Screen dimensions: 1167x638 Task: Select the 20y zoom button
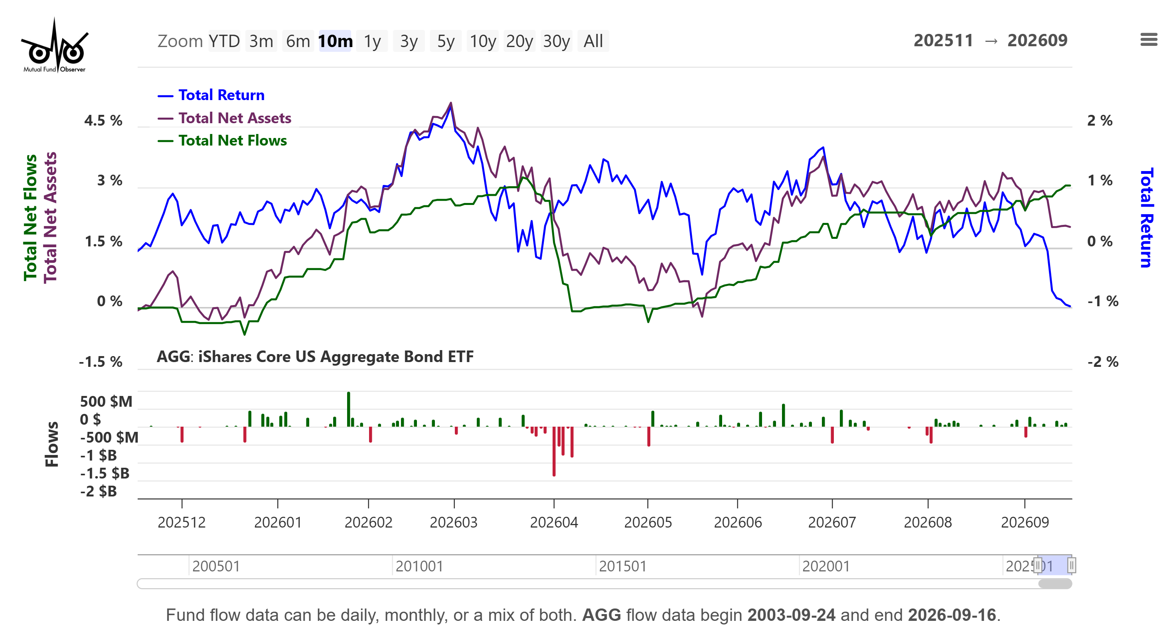pyautogui.click(x=519, y=41)
